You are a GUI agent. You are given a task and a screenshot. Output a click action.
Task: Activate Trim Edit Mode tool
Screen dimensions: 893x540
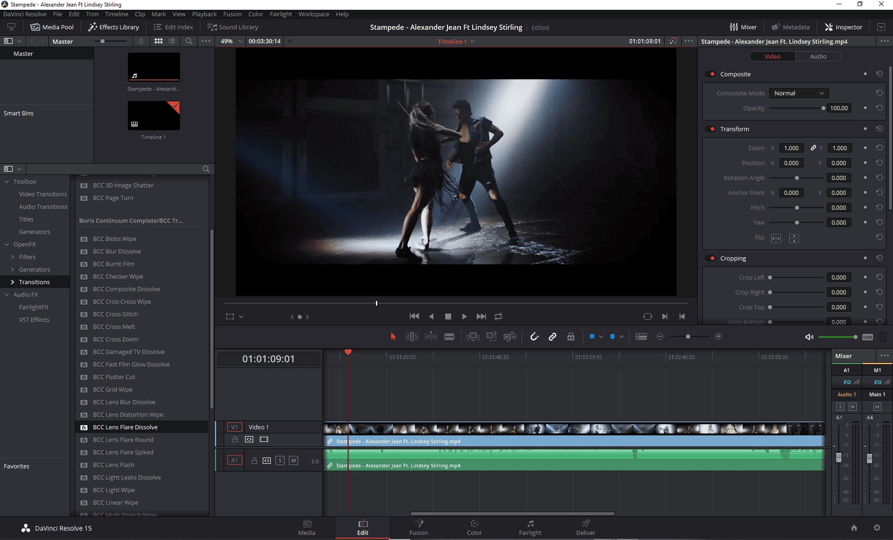click(412, 337)
